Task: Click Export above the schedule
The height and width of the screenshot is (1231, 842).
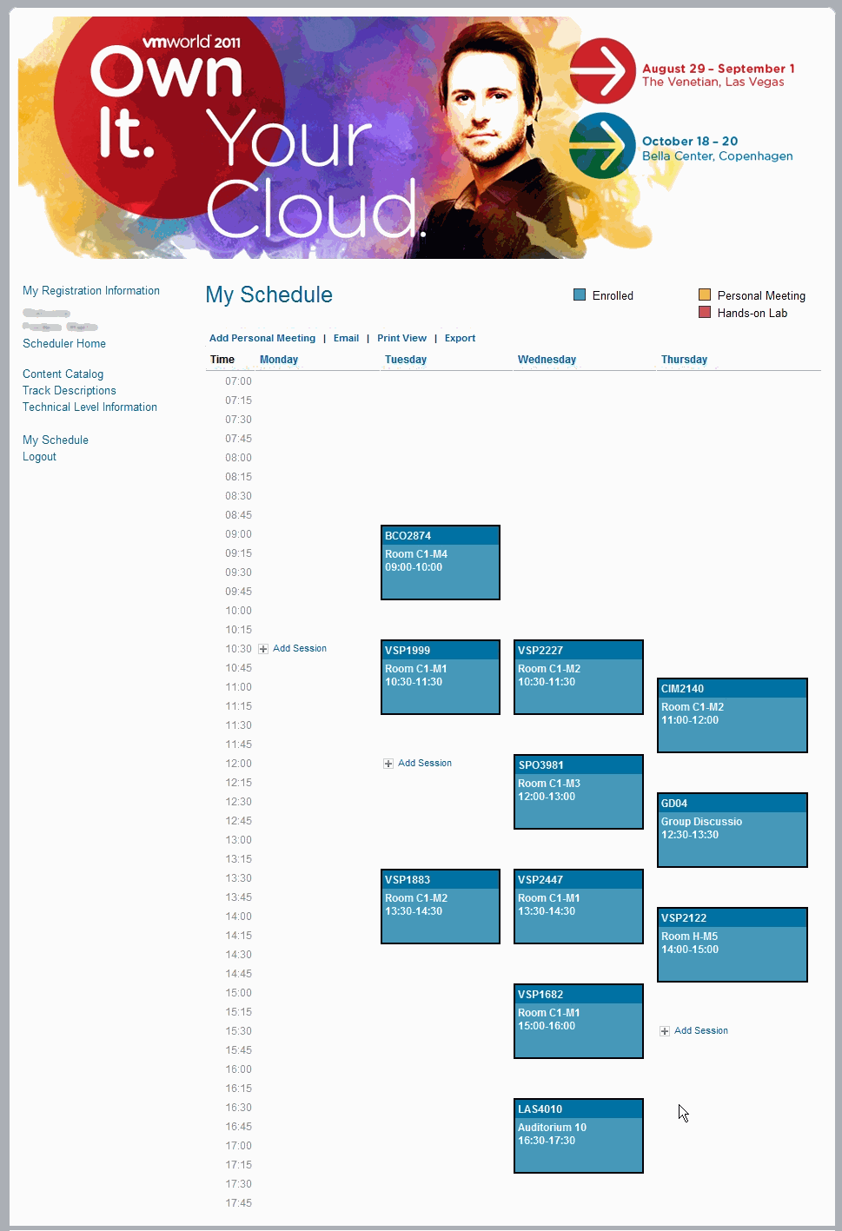Action: coord(460,339)
